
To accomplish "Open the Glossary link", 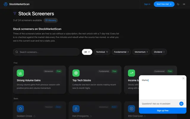I will coord(51,20).
